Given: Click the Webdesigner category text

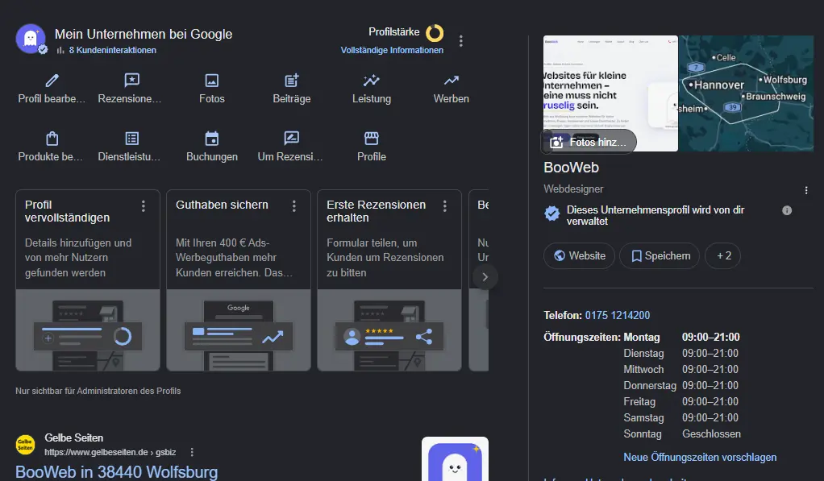Looking at the screenshot, I should tap(573, 189).
